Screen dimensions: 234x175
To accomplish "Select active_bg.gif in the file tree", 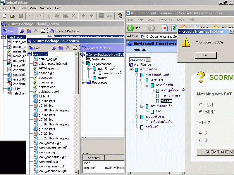I will pyautogui.click(x=48, y=59).
